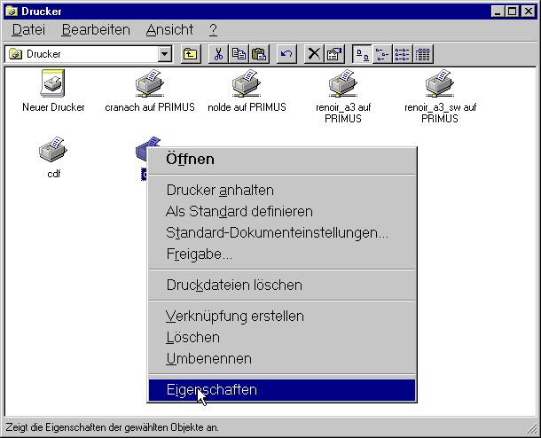Choose Eigenschaften in the context menu

pyautogui.click(x=282, y=390)
